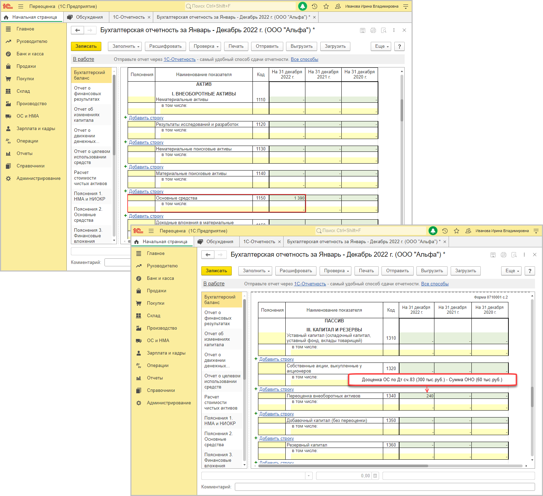Open history icon in front window

445,231
